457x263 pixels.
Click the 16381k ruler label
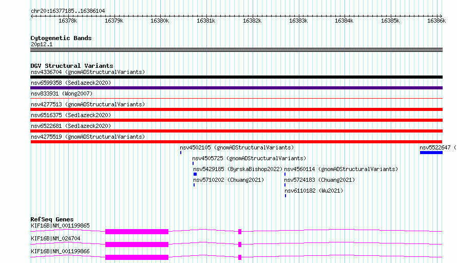tap(206, 21)
